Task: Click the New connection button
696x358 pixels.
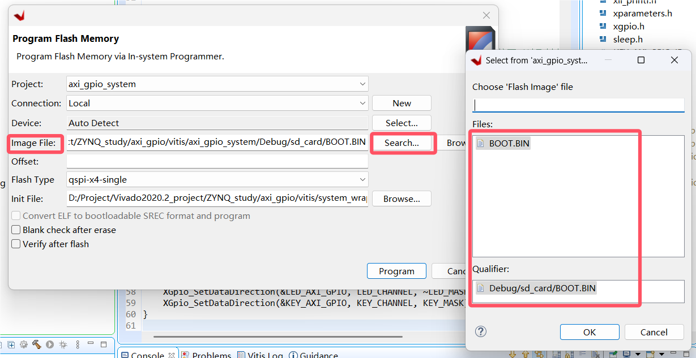Action: [402, 103]
